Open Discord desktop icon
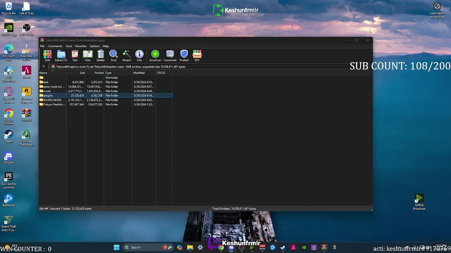This screenshot has height=253, width=451. [9, 157]
